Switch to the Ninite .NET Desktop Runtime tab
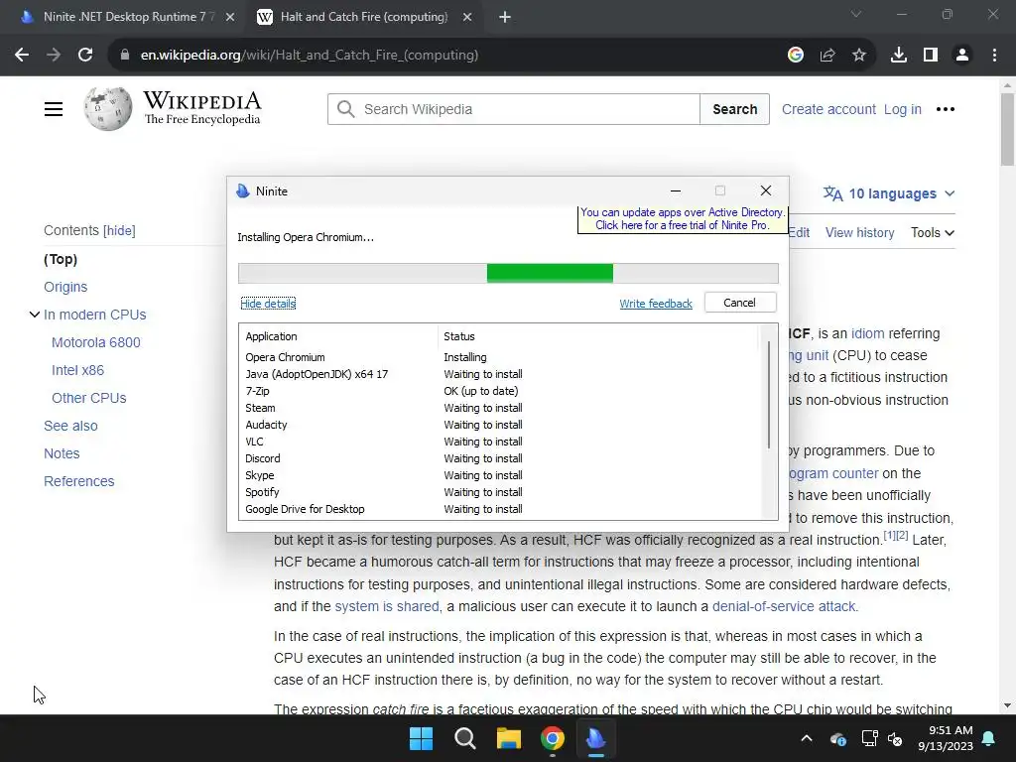 pos(128,17)
